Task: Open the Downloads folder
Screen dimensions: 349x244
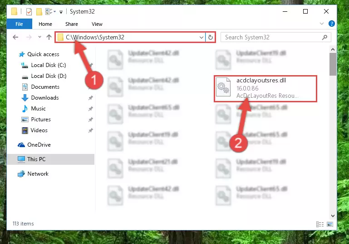Action: [x=45, y=98]
